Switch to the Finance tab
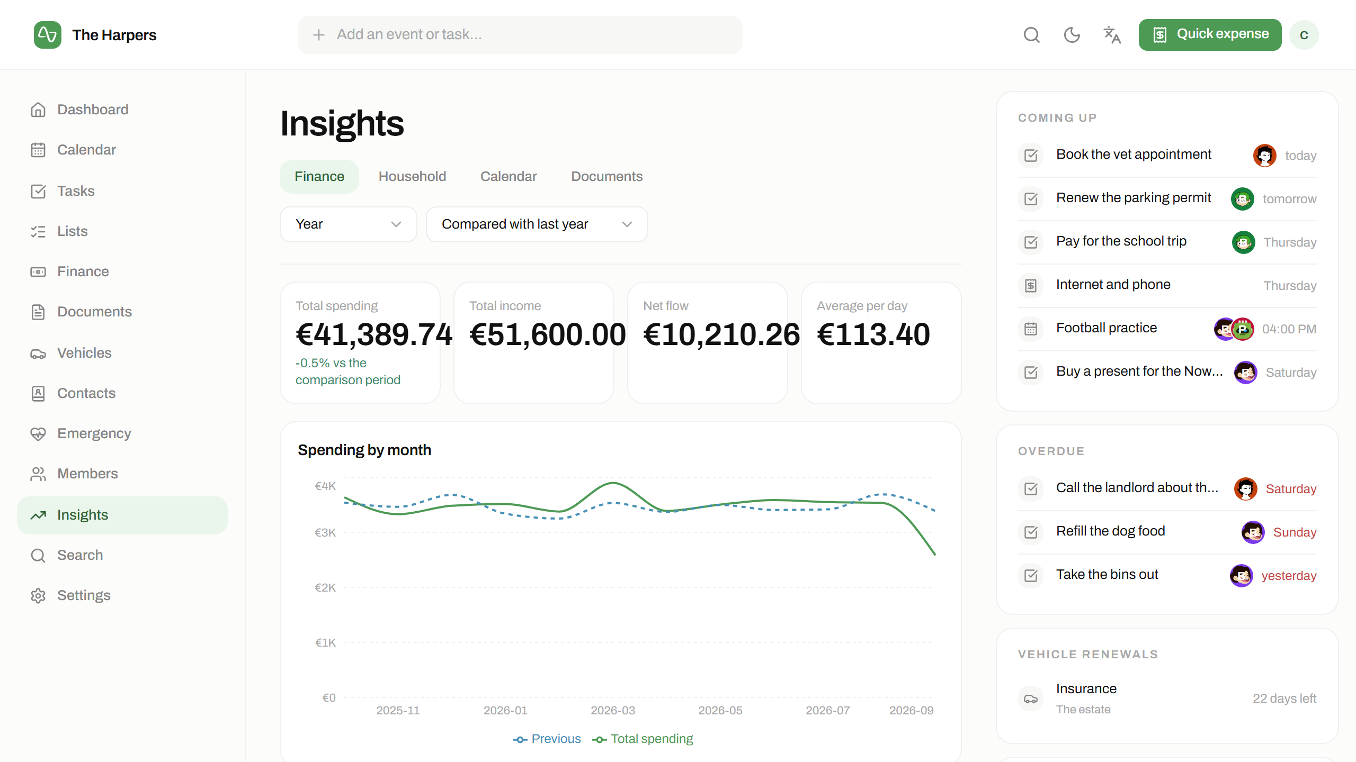 point(319,176)
